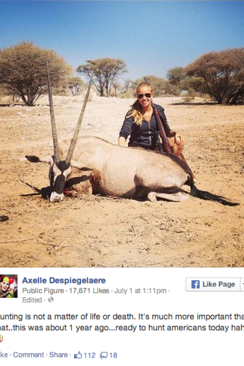
Task: Click the thumbs-up likes icon
Action: pos(78,355)
